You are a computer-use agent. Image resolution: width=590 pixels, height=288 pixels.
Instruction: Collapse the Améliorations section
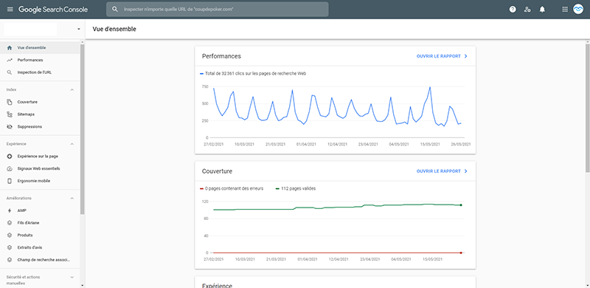(x=72, y=199)
